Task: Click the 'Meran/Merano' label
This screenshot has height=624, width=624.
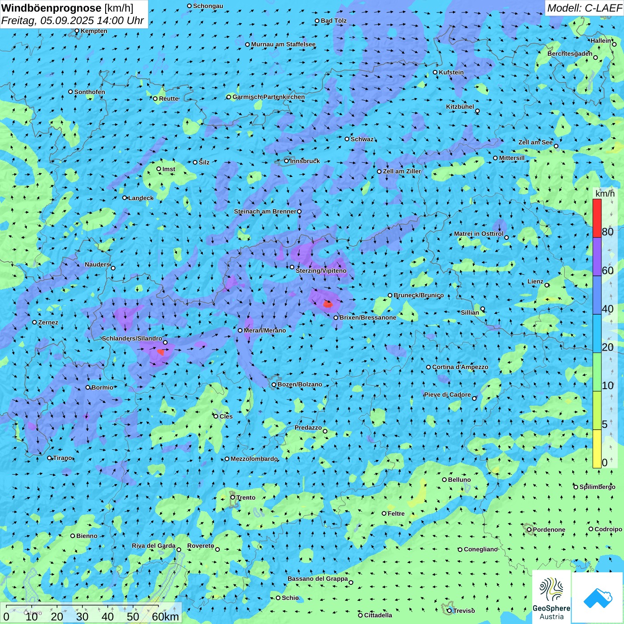Action: click(x=265, y=330)
